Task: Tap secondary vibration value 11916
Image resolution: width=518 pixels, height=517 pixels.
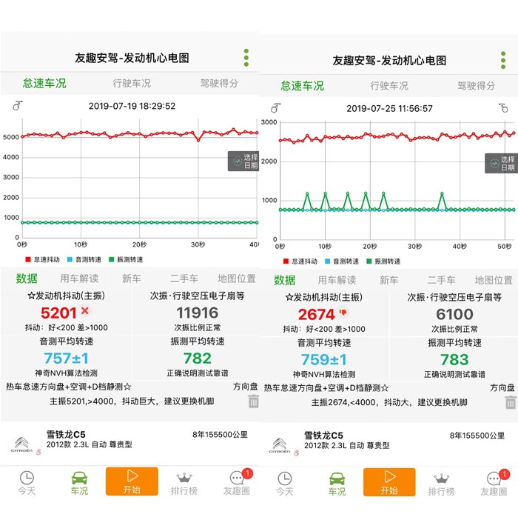Action: [x=198, y=313]
